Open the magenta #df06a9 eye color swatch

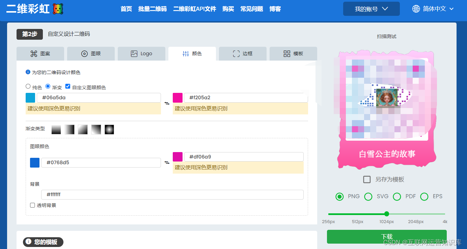click(x=177, y=157)
